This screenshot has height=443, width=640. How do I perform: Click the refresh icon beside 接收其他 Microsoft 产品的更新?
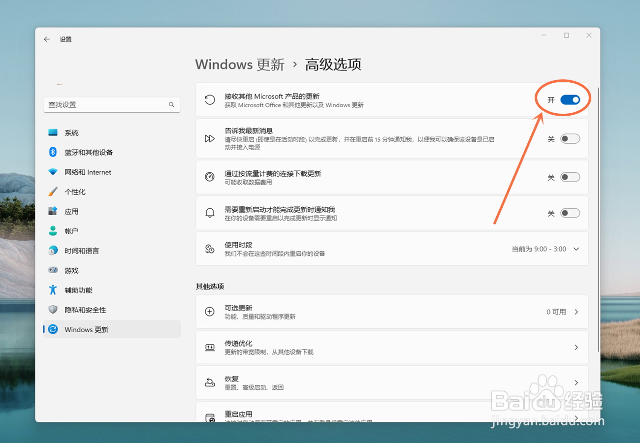point(210,100)
